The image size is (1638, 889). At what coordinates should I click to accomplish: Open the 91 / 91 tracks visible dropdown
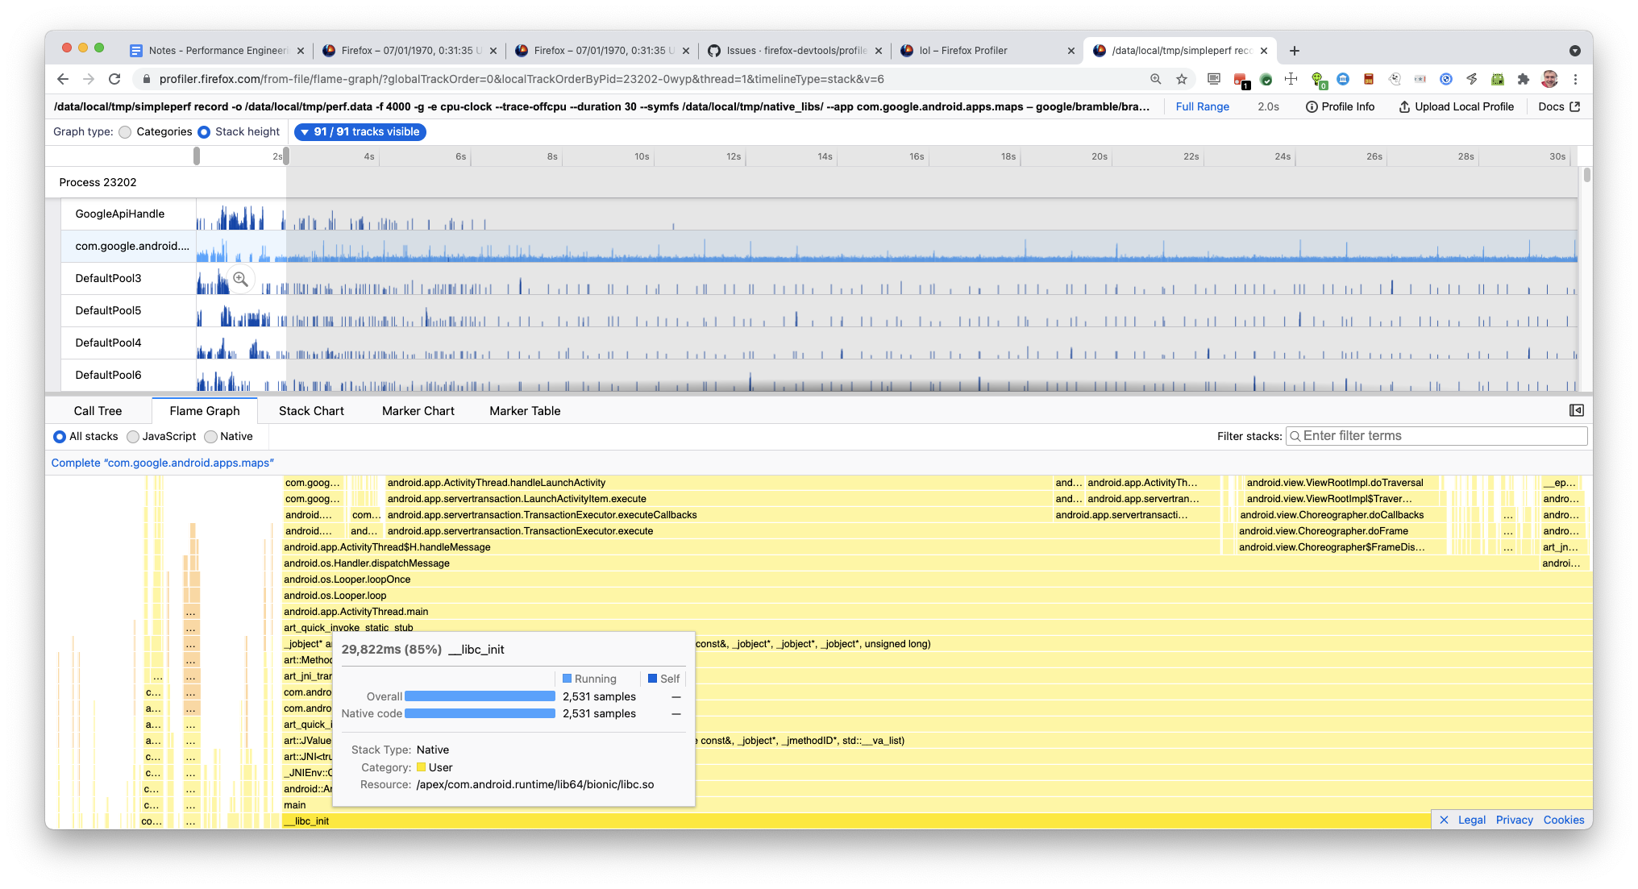click(360, 132)
